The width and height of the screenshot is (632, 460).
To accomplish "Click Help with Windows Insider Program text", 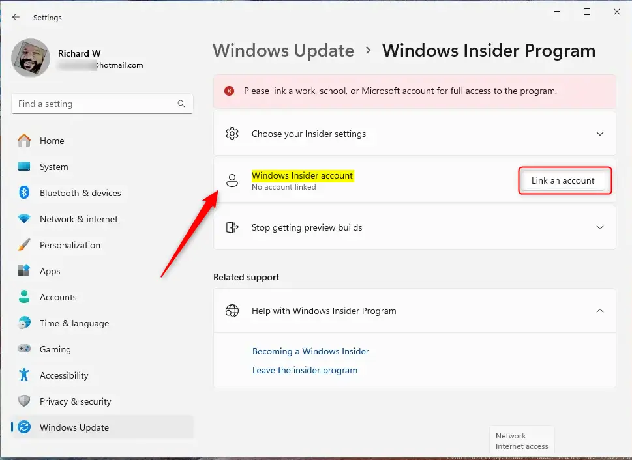I will [324, 311].
